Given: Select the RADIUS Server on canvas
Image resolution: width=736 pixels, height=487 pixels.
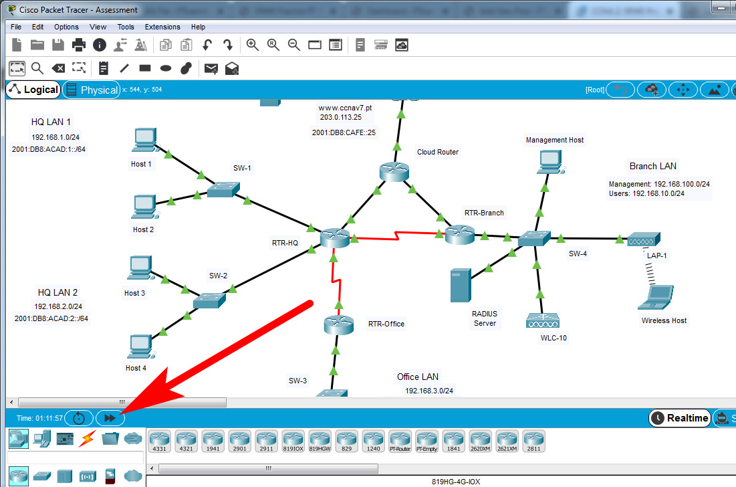Looking at the screenshot, I should 461,285.
